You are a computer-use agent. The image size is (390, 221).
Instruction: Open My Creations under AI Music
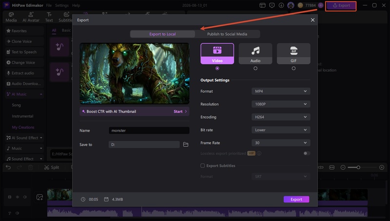coord(23,127)
